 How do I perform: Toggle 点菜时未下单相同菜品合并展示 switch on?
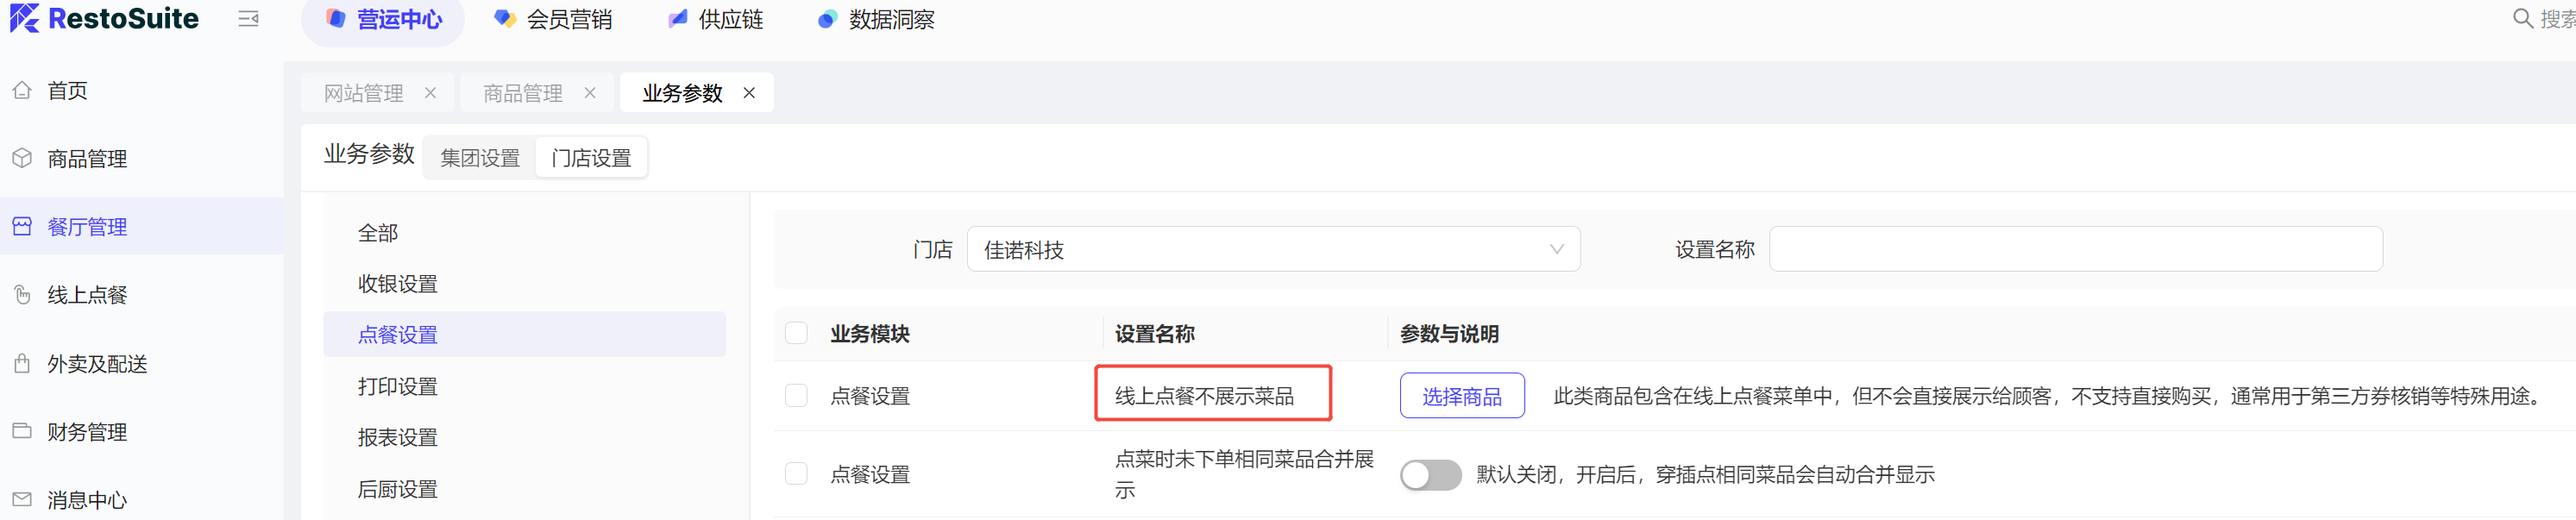point(1429,475)
